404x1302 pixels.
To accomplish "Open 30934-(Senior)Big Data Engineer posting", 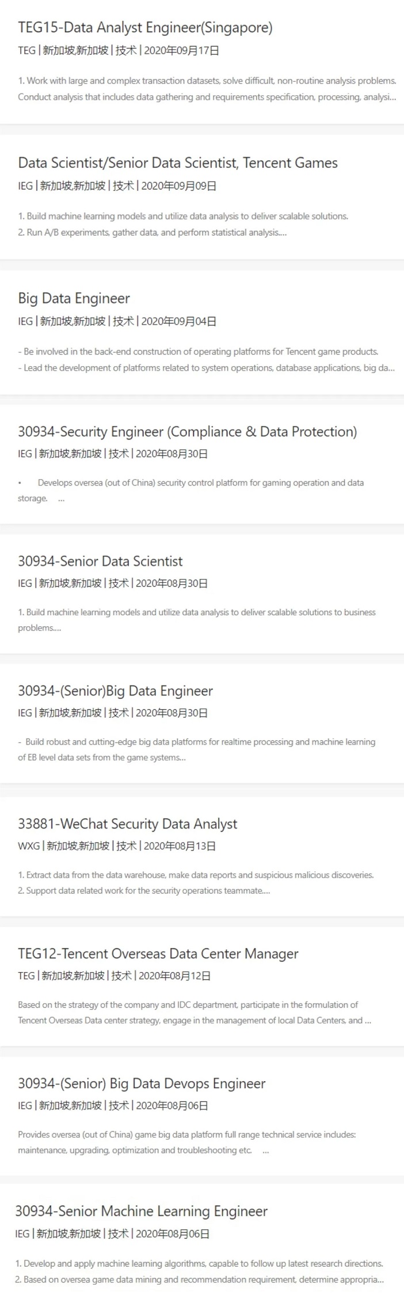I will pyautogui.click(x=115, y=691).
